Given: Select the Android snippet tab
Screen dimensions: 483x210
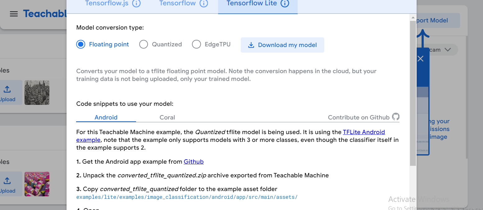Looking at the screenshot, I should 106,117.
